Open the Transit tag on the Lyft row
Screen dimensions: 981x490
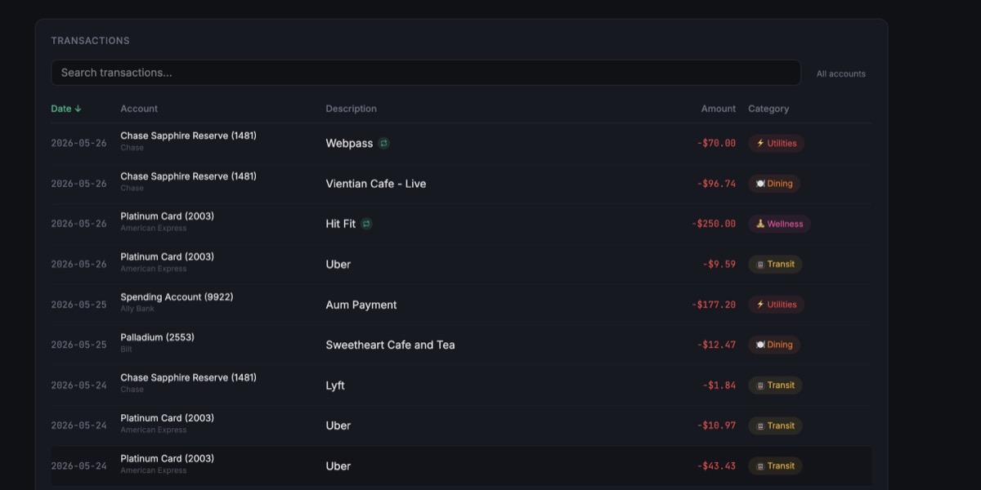(x=775, y=385)
